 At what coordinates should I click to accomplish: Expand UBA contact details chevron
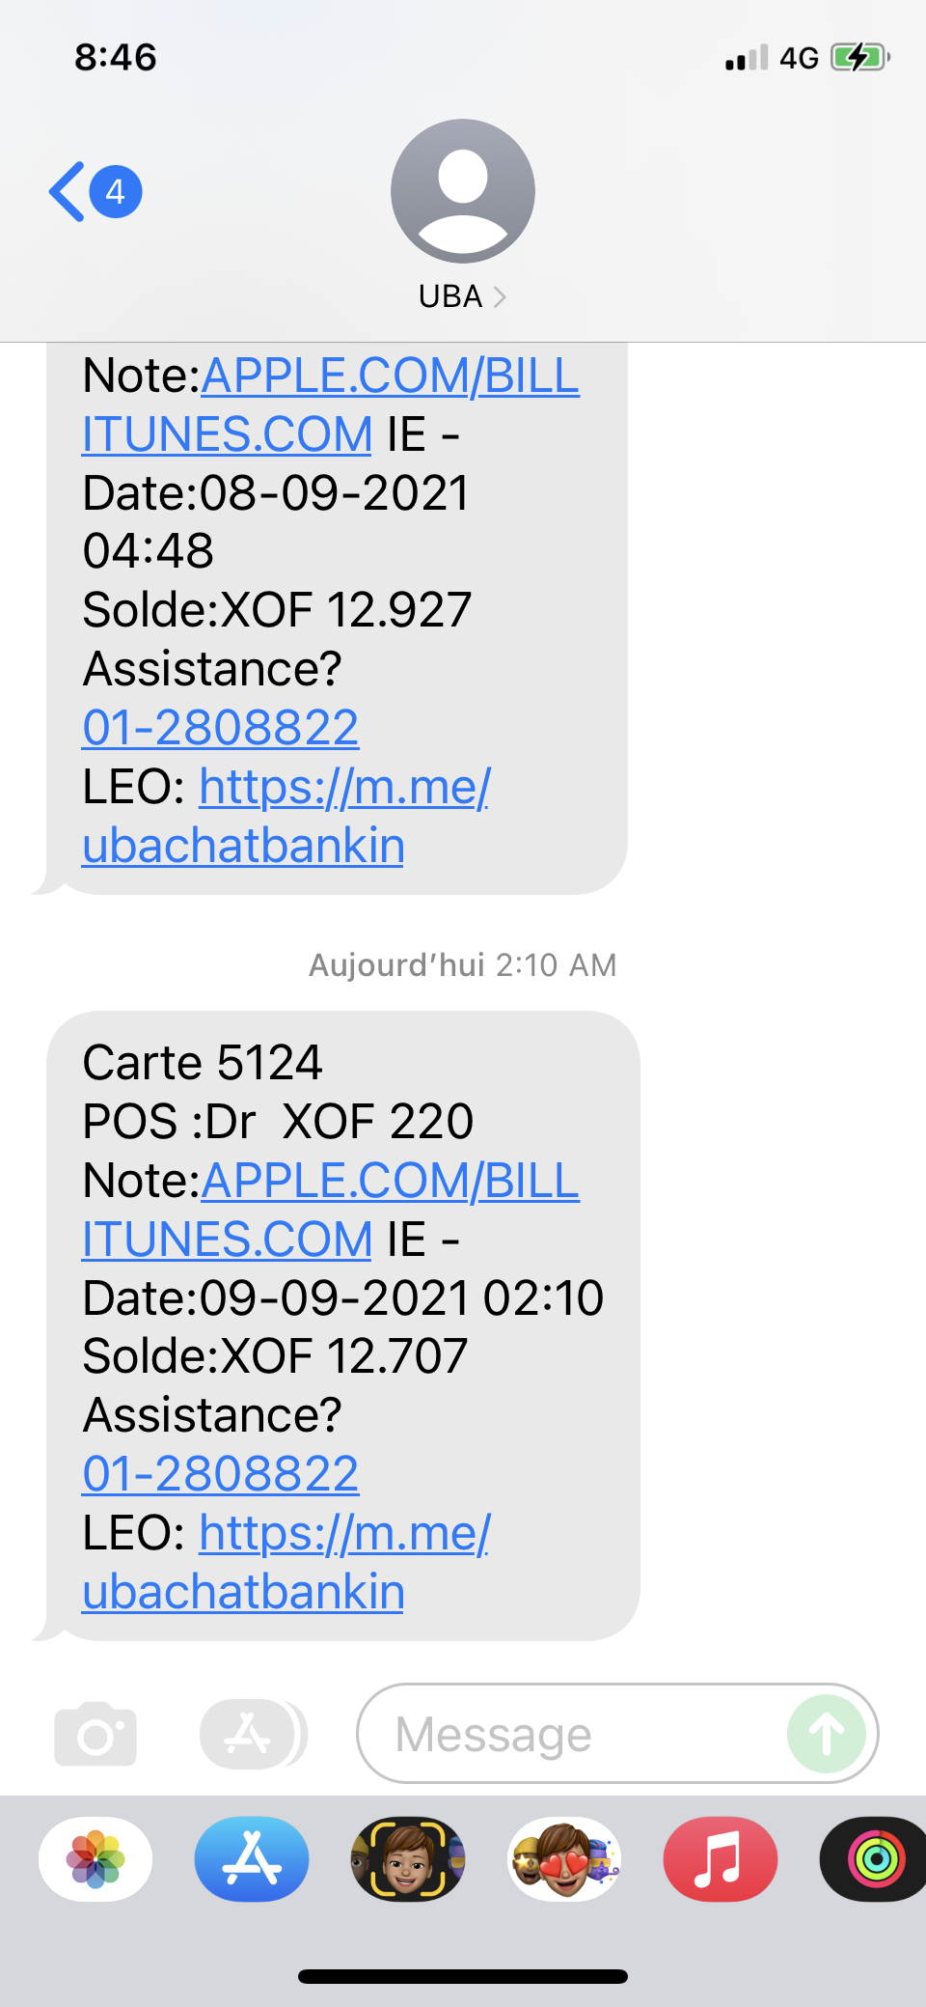[x=500, y=296]
